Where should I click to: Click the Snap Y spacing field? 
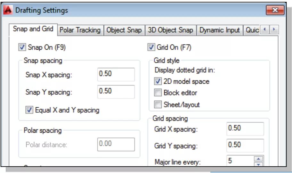116,91
